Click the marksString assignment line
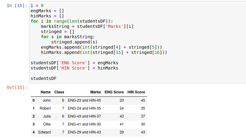 tap(87, 26)
